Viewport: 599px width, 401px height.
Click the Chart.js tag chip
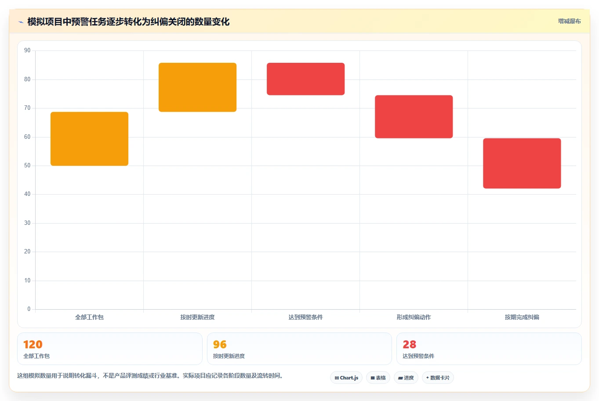tap(346, 378)
